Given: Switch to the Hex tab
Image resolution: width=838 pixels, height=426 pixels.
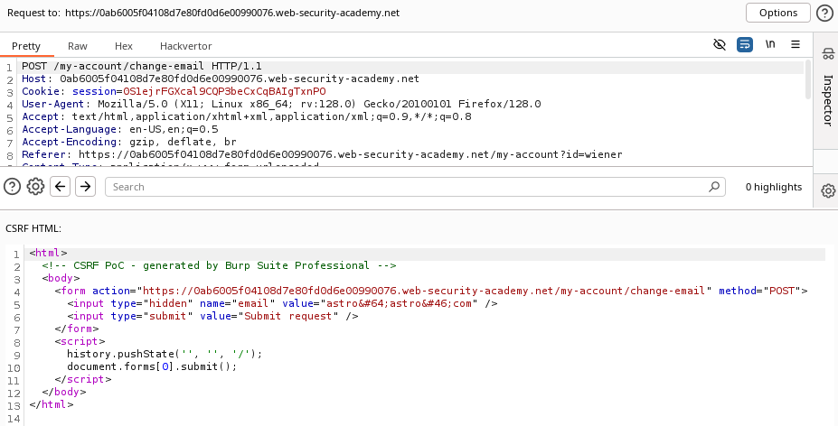Looking at the screenshot, I should [x=124, y=46].
